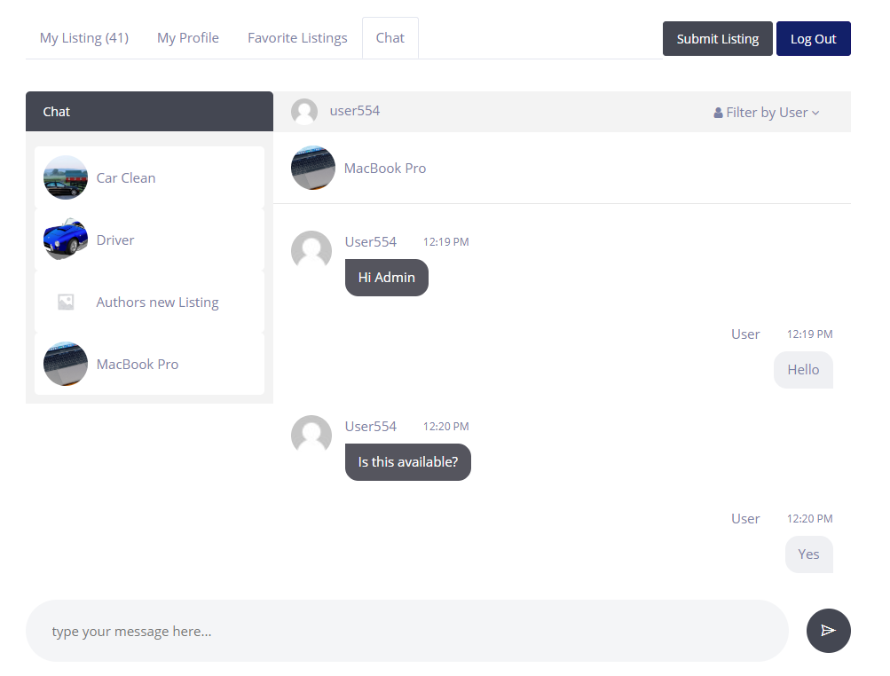Click the MacBook Pro title link in conversation

coord(385,168)
